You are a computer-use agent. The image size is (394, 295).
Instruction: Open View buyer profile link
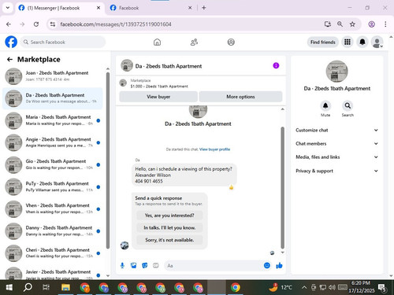pyautogui.click(x=214, y=149)
